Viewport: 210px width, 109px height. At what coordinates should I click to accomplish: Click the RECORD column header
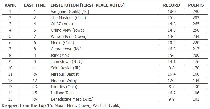(x=172, y=5)
